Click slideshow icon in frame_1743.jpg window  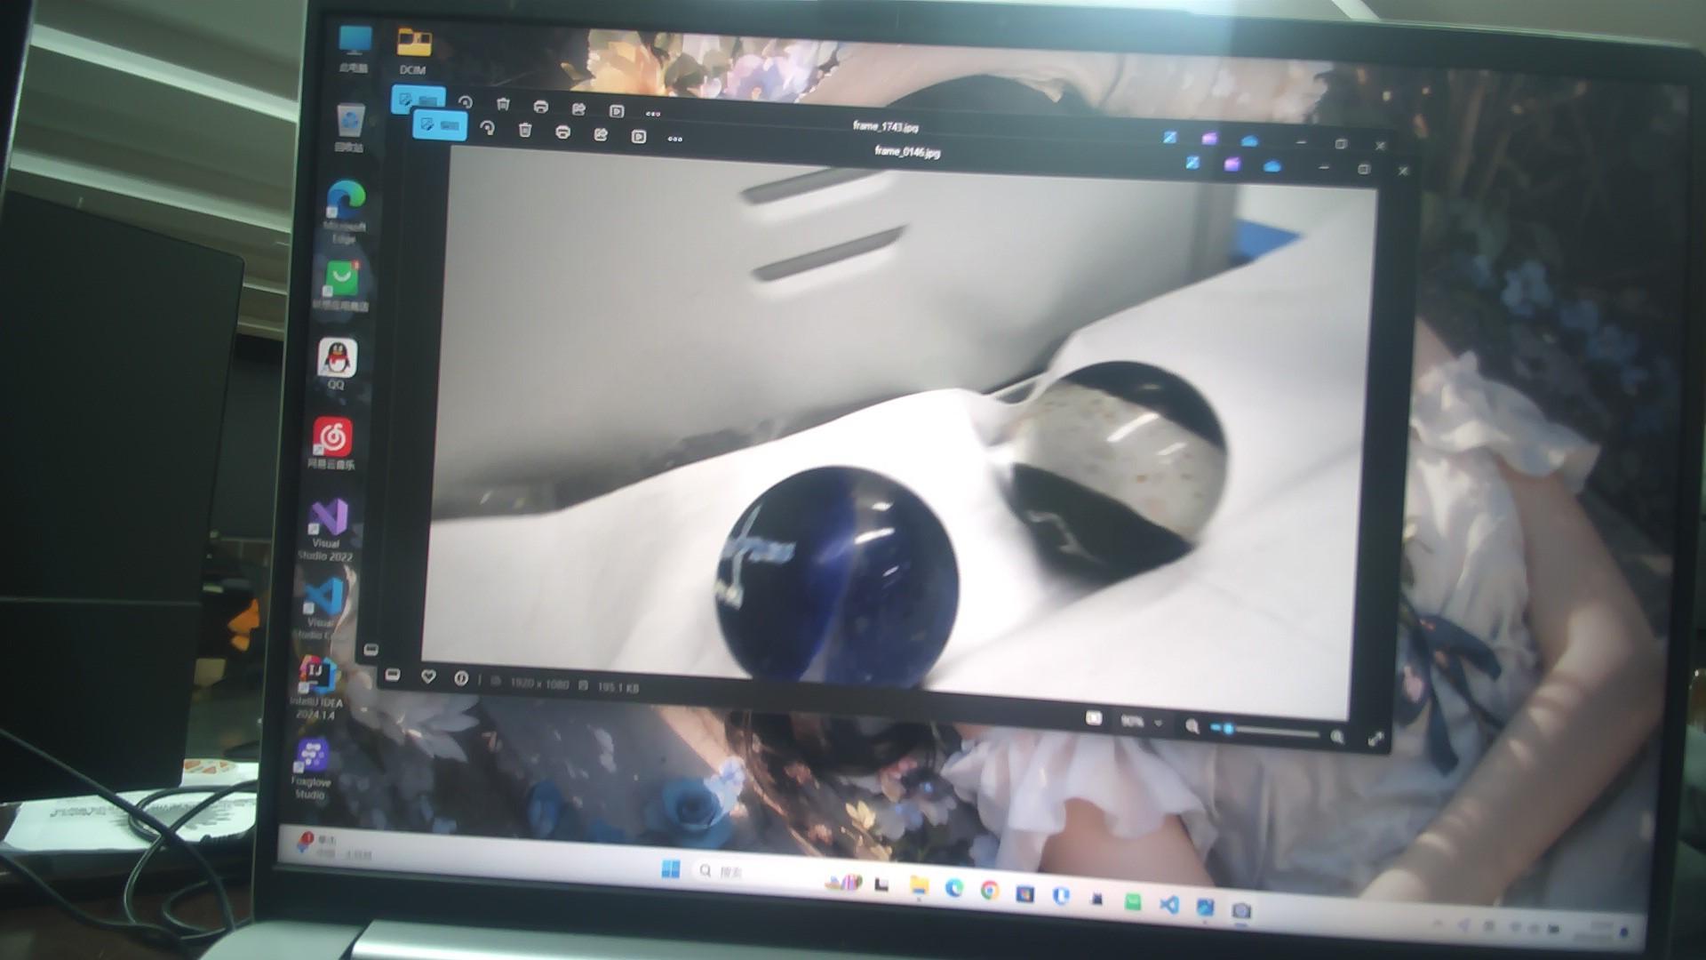[617, 111]
